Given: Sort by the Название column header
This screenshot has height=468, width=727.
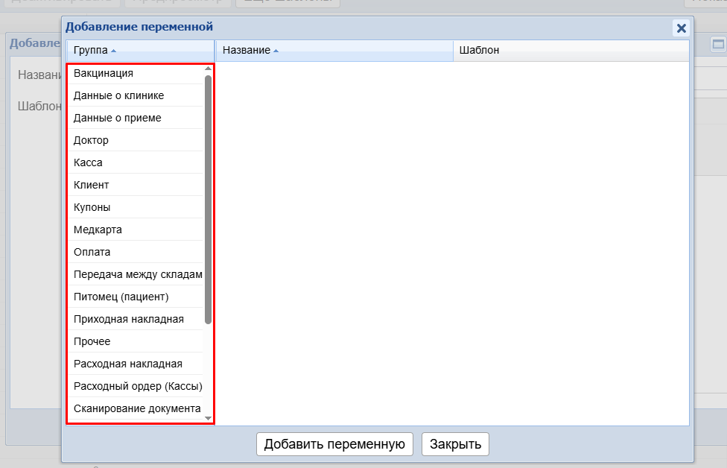Looking at the screenshot, I should tap(247, 50).
